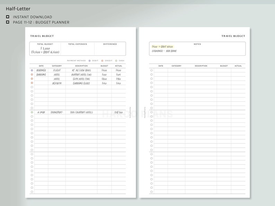Click the DESCRIPTION column header on the left page

tap(81, 66)
